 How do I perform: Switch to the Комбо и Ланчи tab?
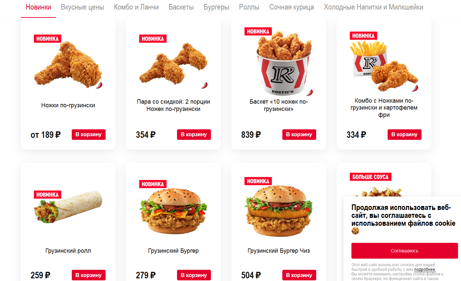point(136,7)
